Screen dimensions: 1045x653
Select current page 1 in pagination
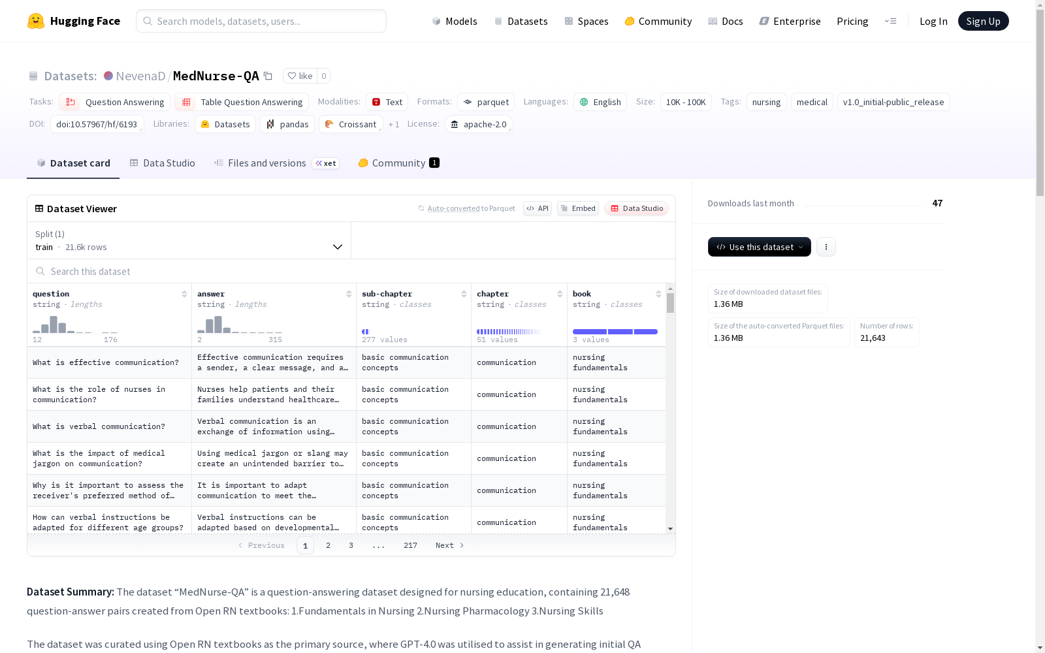click(305, 545)
